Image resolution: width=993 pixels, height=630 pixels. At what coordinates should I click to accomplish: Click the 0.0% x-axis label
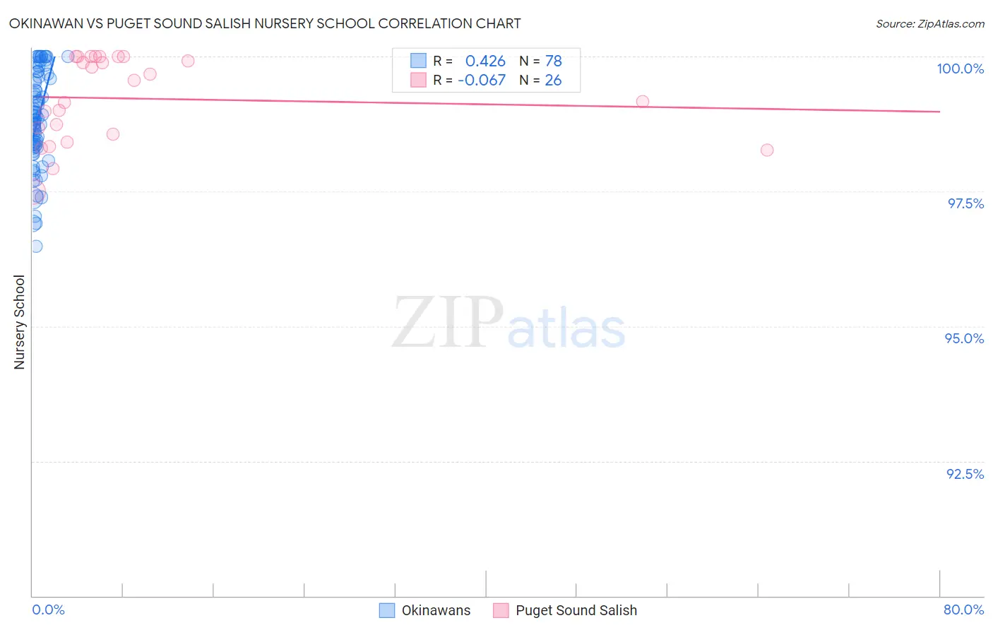coord(48,610)
